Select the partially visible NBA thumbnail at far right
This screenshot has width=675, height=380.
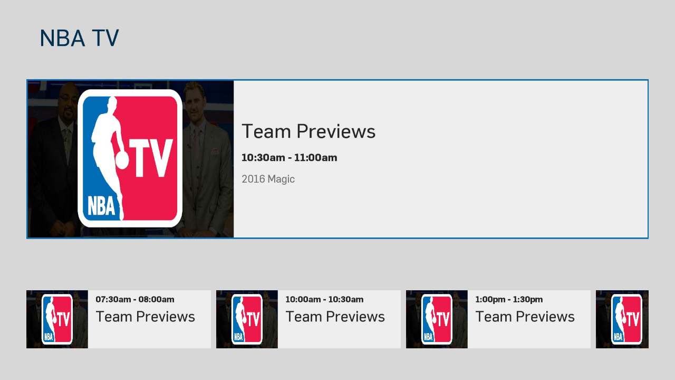click(x=622, y=319)
